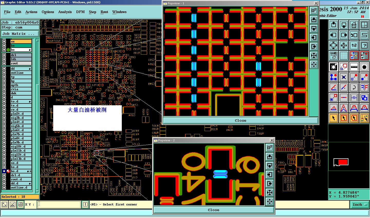Select the layer named ldi

point(21,59)
